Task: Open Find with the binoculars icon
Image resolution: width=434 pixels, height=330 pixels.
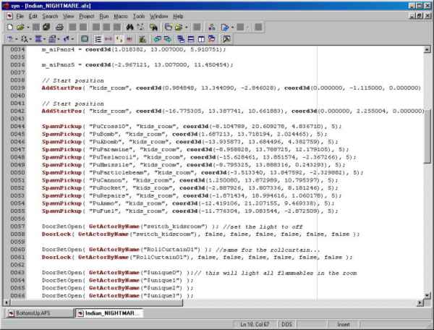Action: [129, 27]
